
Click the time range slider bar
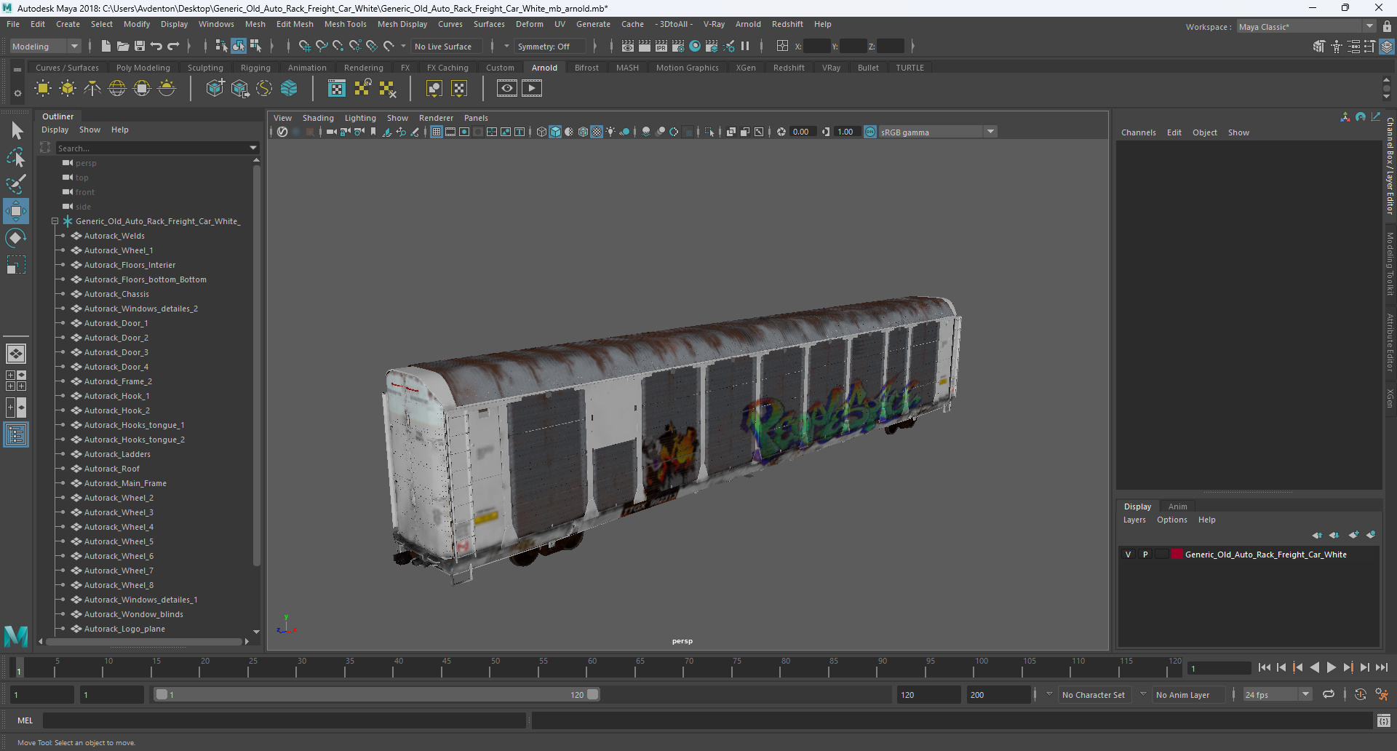tap(377, 694)
